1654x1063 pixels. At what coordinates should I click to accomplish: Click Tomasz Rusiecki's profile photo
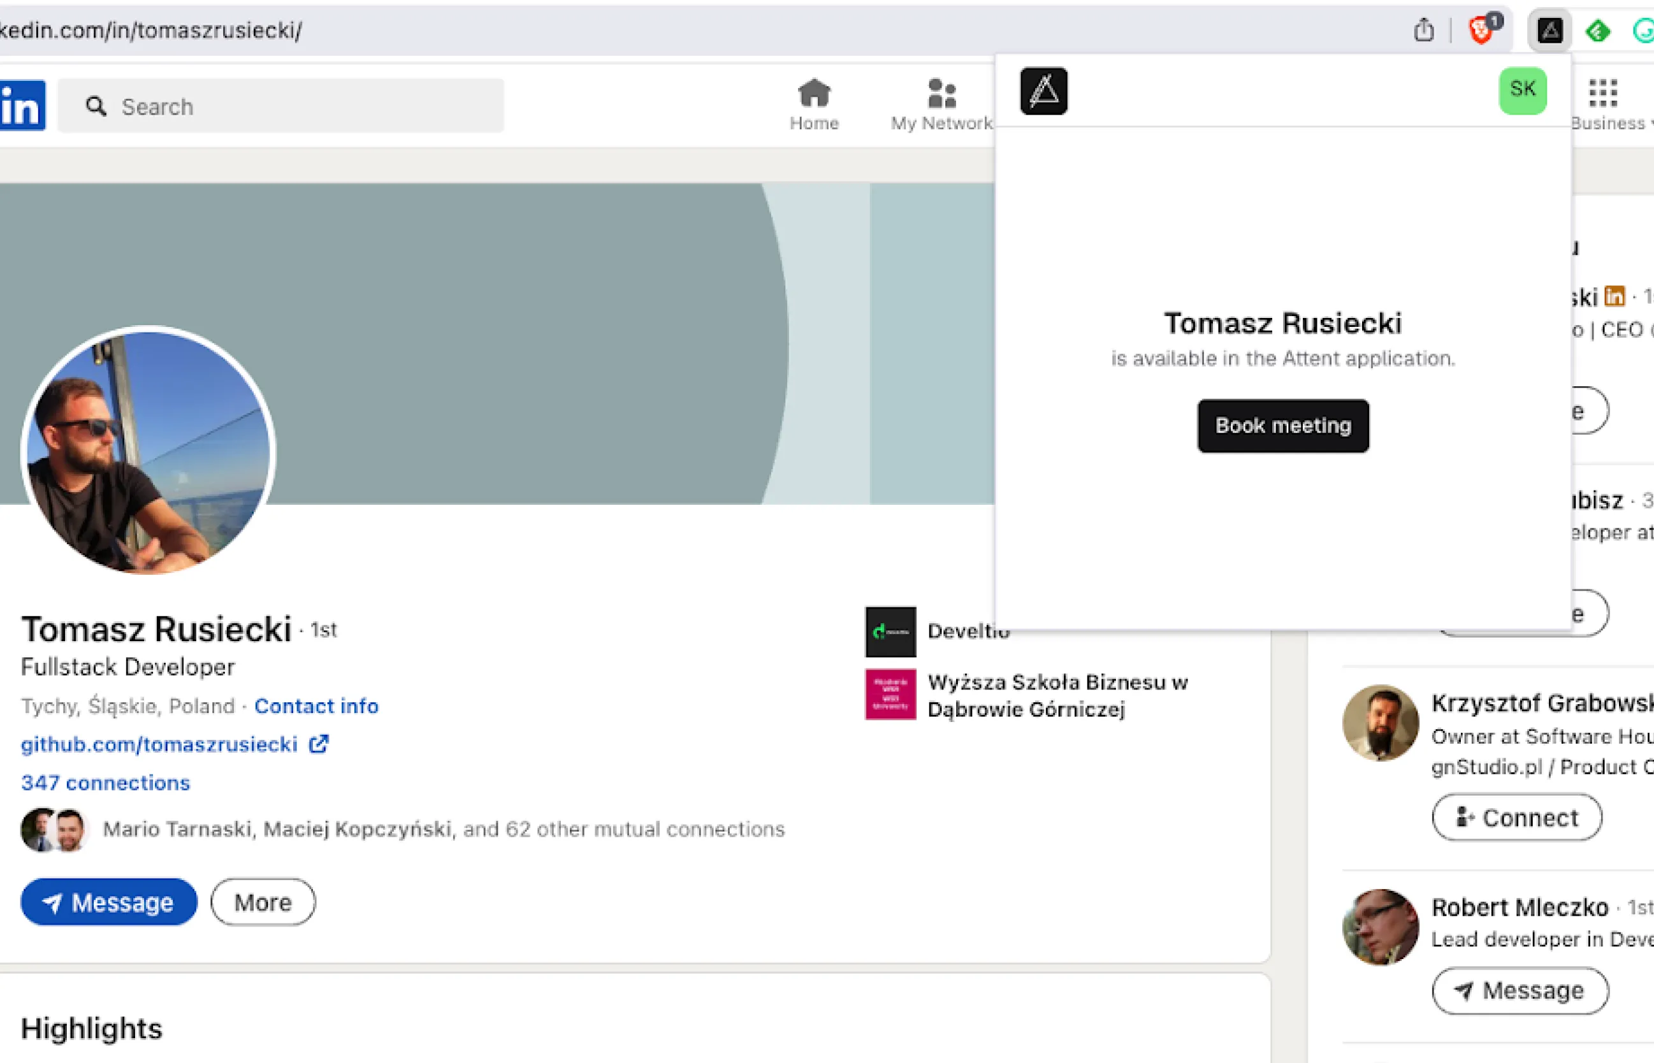tap(149, 451)
